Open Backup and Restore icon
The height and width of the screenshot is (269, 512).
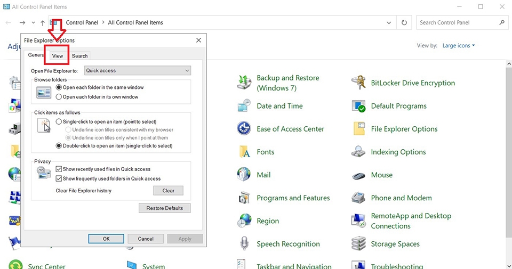[244, 83]
